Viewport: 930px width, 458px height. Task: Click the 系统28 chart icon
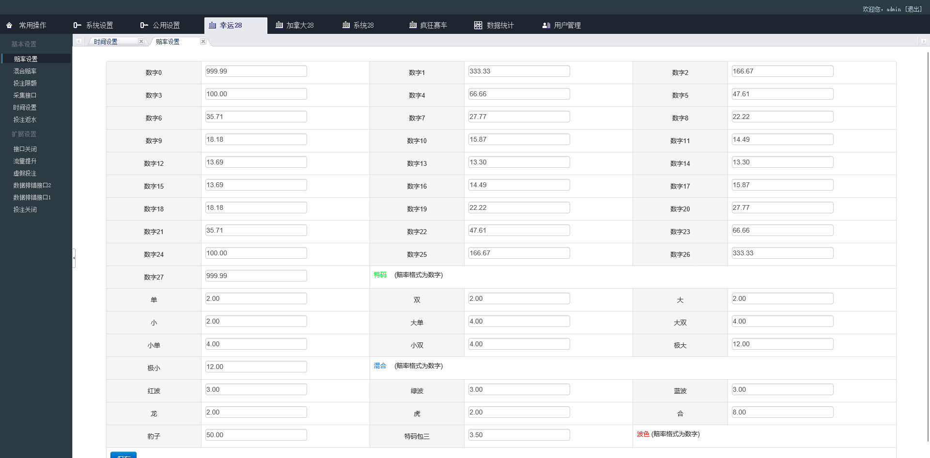click(346, 25)
